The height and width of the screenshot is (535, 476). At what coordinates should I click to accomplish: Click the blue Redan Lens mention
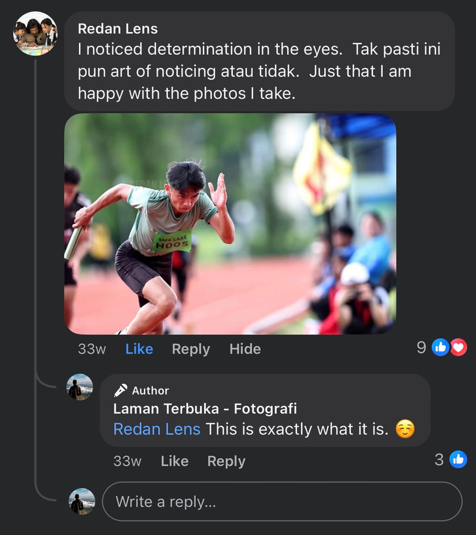(x=156, y=428)
